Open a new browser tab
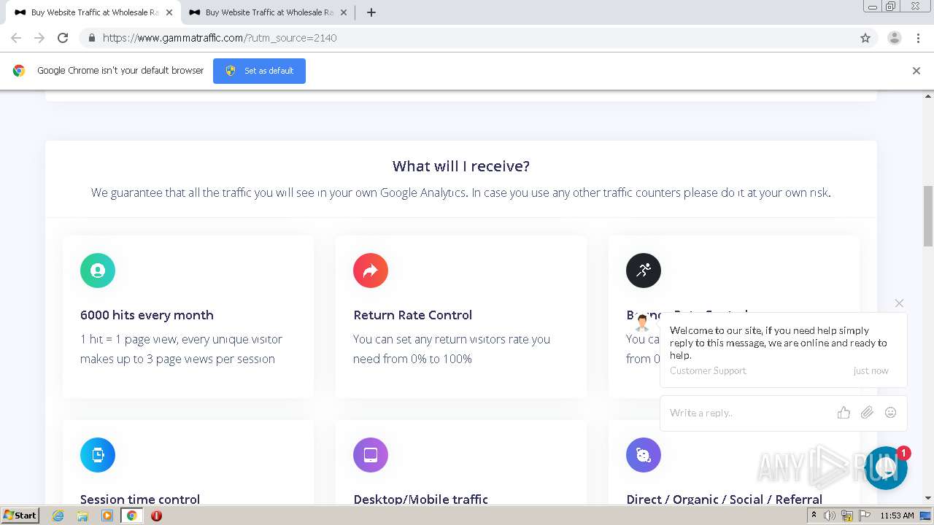 click(371, 12)
